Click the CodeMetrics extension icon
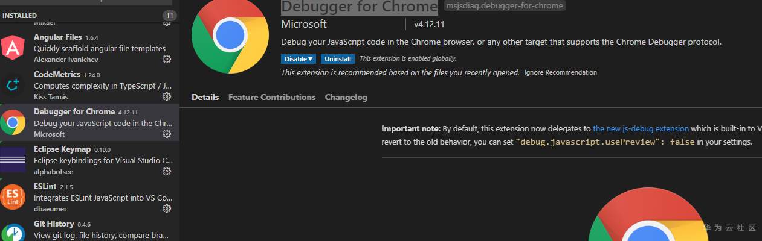The height and width of the screenshot is (241, 762). tap(13, 86)
